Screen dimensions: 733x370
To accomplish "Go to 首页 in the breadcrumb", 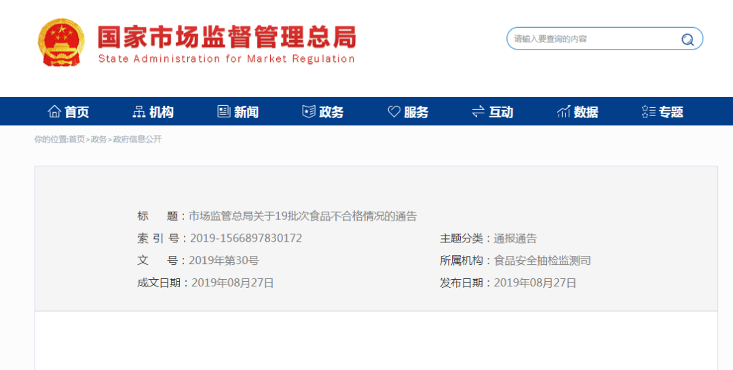I will 77,139.
